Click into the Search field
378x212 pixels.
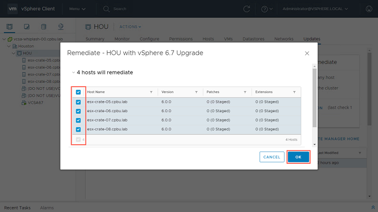point(120,9)
